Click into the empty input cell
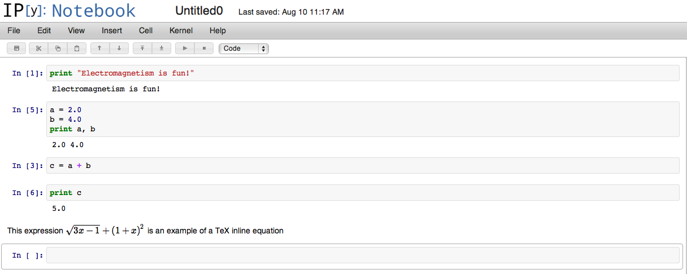Image resolution: width=687 pixels, height=274 pixels. tap(363, 255)
